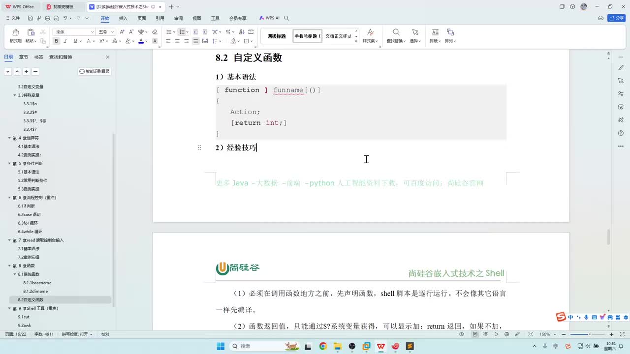Click the Find and Replace magnifier icon

(x=396, y=32)
